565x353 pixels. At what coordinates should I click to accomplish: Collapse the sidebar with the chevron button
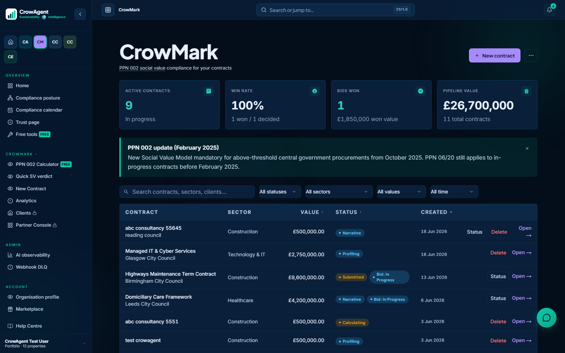pos(80,14)
